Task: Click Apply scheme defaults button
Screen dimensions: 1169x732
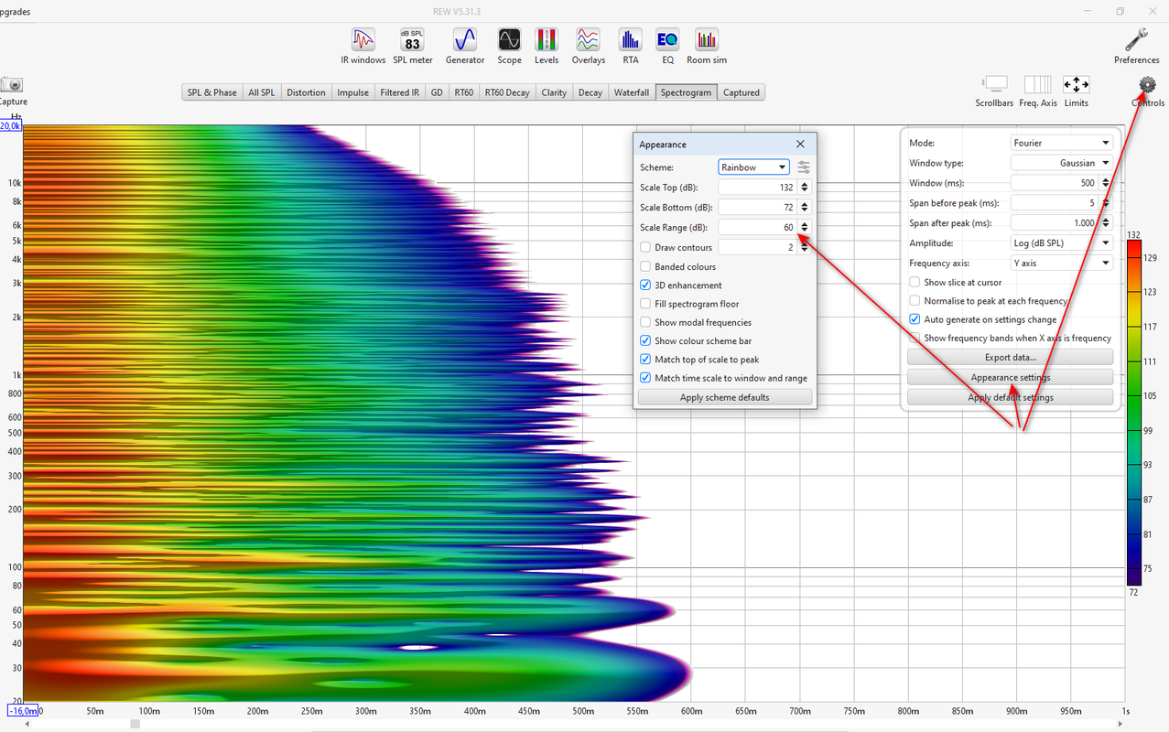Action: (724, 398)
